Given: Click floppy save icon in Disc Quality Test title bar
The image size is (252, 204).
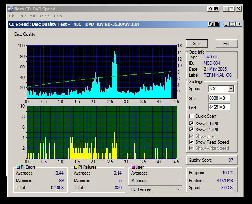Looking at the screenshot, I should point(217,24).
